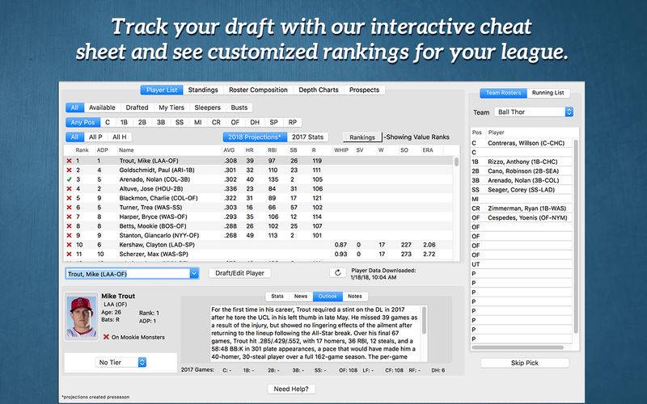
Task: Show Sleepers filter
Action: 207,107
